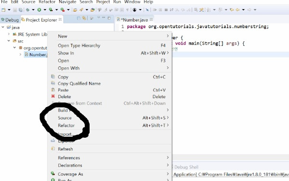Click the Disconnect debug icon
This screenshot has width=289, height=181.
[171, 10]
